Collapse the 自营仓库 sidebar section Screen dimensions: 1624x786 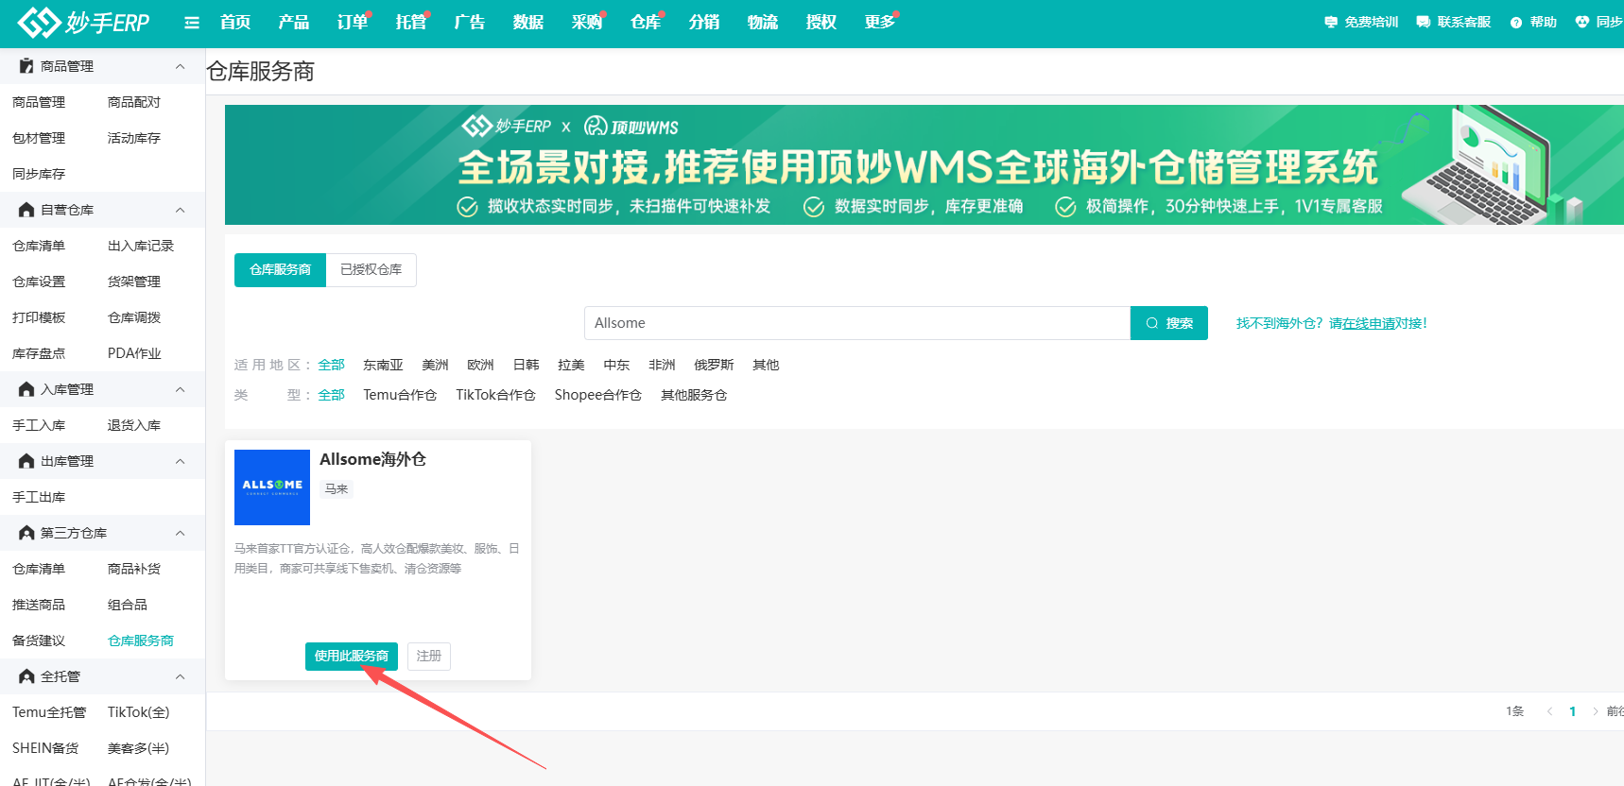click(181, 210)
